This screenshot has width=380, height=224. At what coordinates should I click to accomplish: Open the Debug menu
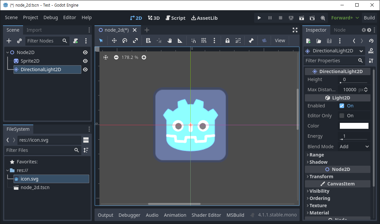[51, 17]
